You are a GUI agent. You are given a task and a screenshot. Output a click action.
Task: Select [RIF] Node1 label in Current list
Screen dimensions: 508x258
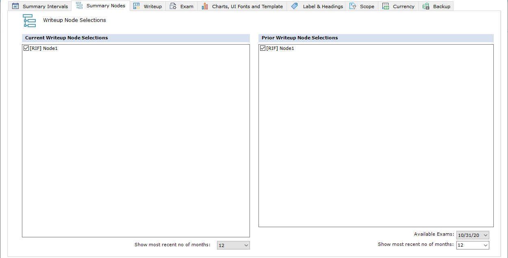[44, 48]
